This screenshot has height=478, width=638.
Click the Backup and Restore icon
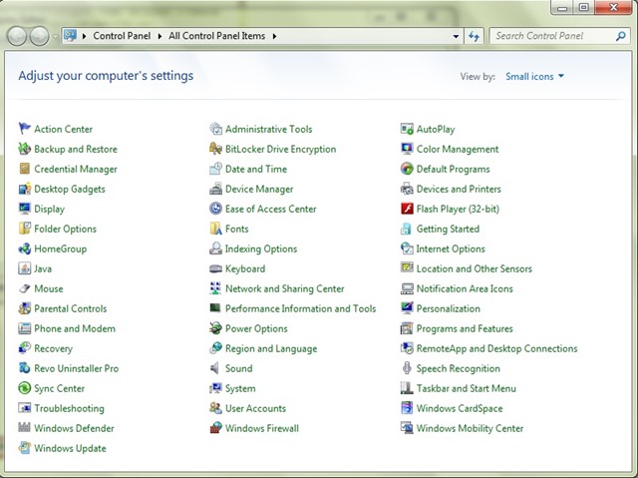point(24,149)
